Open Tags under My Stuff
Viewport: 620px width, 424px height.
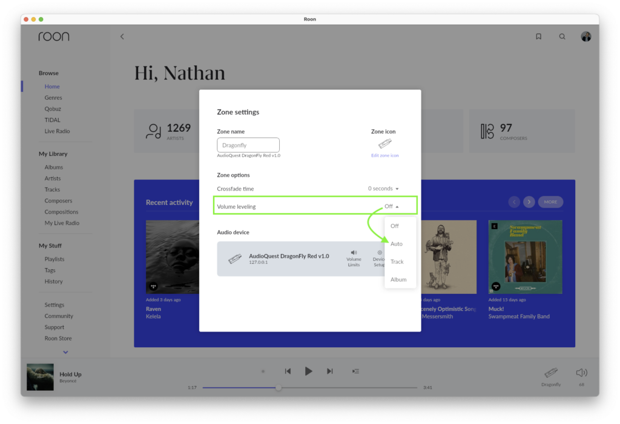click(x=50, y=270)
